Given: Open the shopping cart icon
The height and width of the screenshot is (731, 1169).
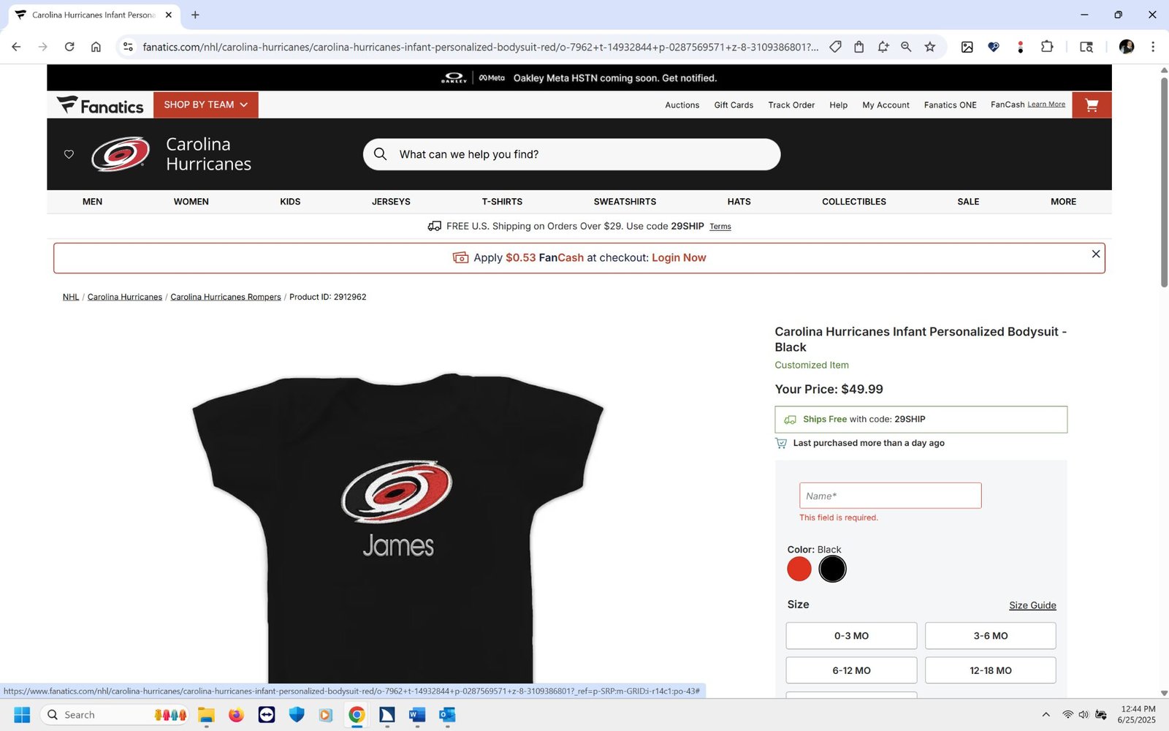Looking at the screenshot, I should pos(1092,105).
